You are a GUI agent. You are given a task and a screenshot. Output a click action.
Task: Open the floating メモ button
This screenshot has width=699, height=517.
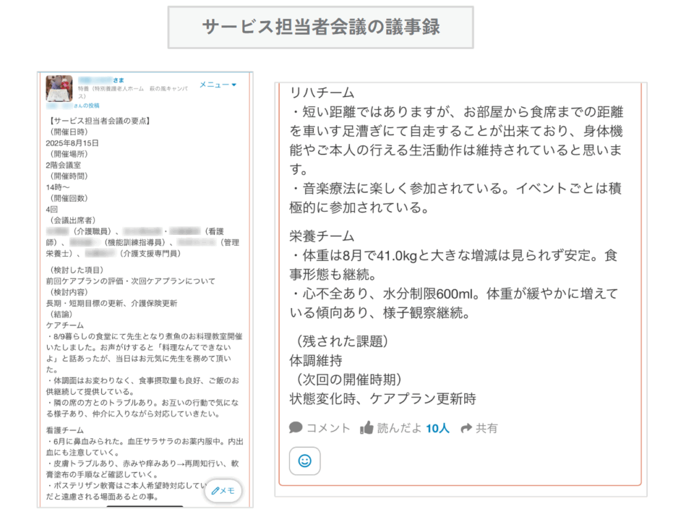pos(223,490)
